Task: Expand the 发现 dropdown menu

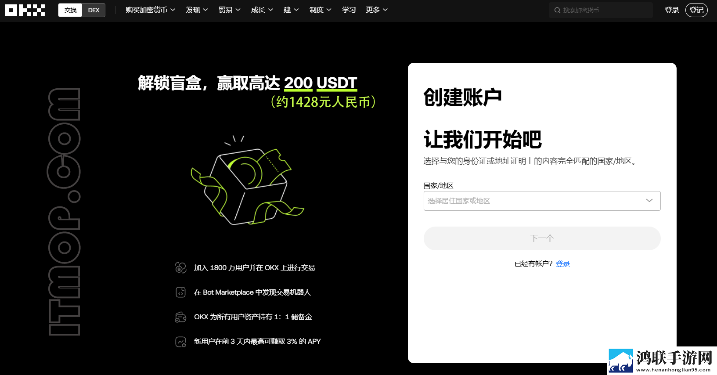Action: point(196,10)
